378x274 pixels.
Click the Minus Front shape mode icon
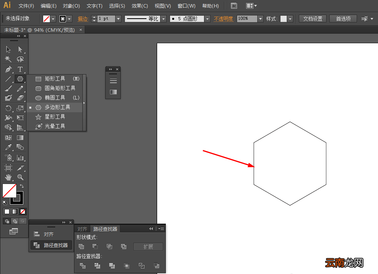point(95,247)
